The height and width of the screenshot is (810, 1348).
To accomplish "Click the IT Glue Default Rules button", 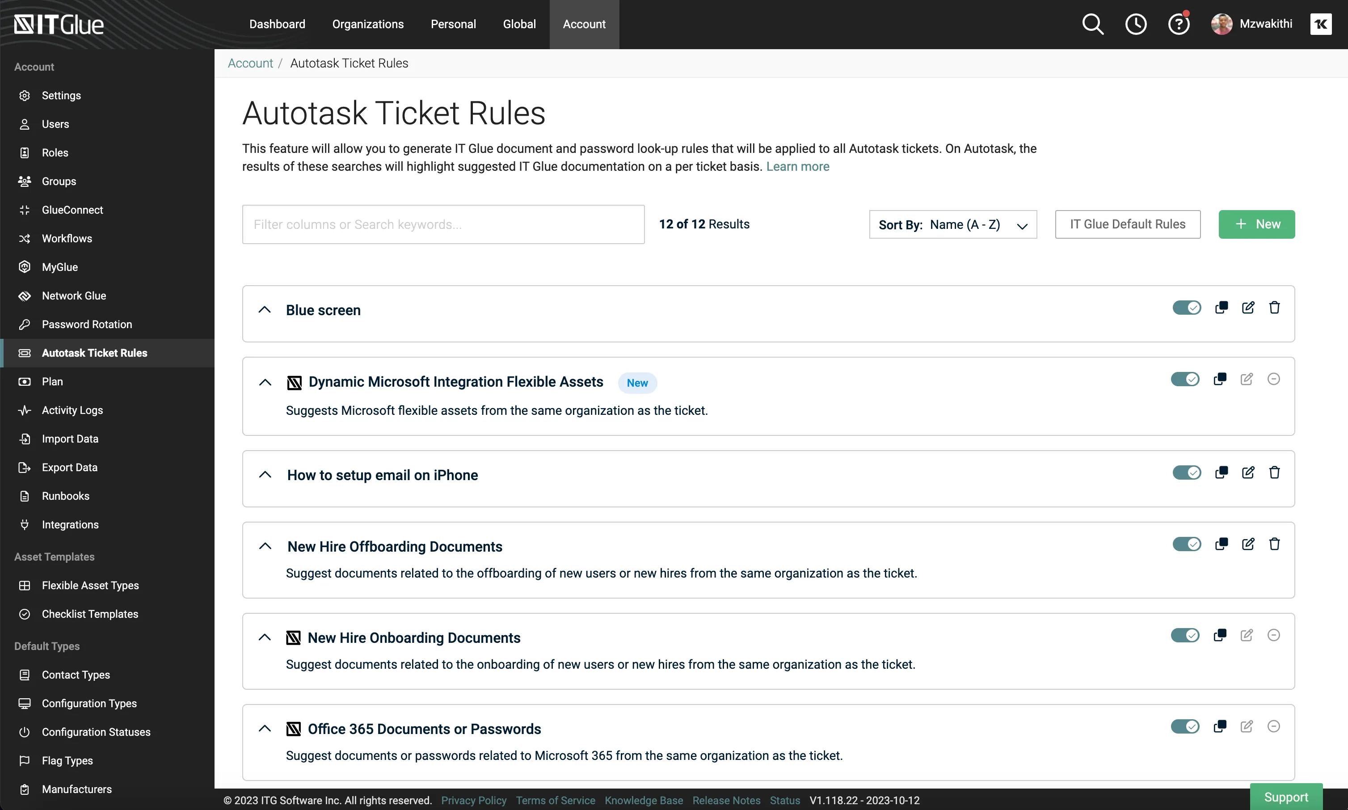I will [1128, 224].
